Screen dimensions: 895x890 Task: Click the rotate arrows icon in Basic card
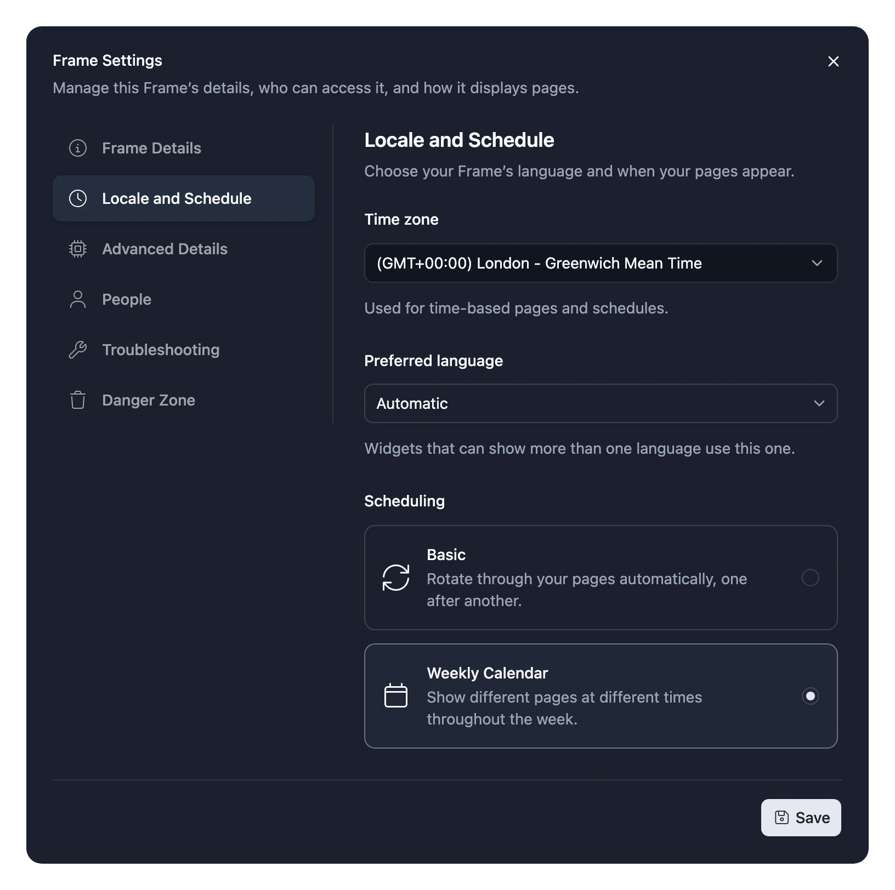(396, 578)
